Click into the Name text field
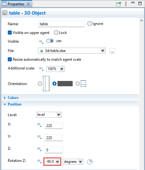This screenshot has width=145, height=170. 61,24
